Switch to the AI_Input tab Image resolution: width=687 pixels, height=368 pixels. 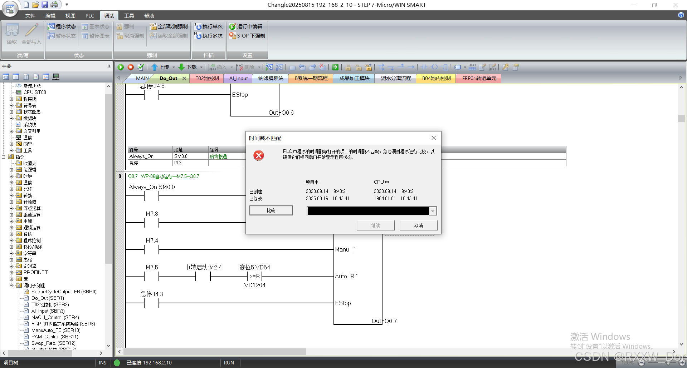tap(239, 78)
